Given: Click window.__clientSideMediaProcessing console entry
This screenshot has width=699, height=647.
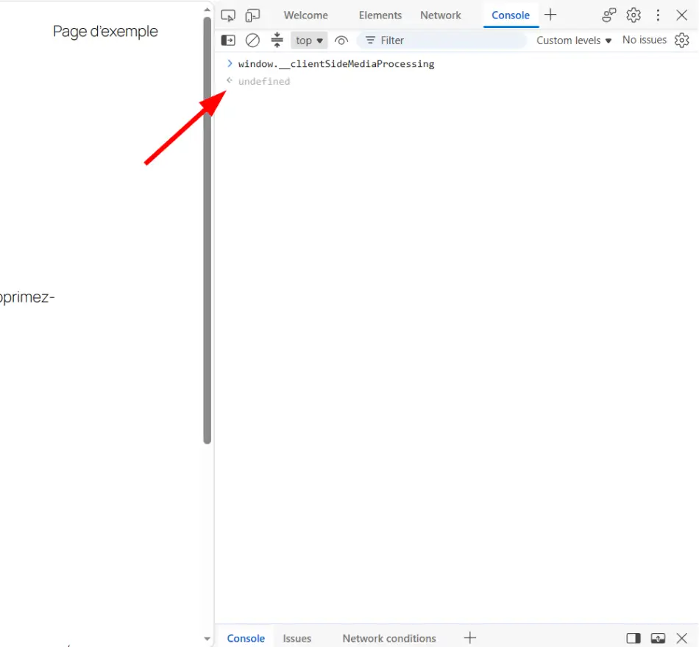Looking at the screenshot, I should click(336, 64).
